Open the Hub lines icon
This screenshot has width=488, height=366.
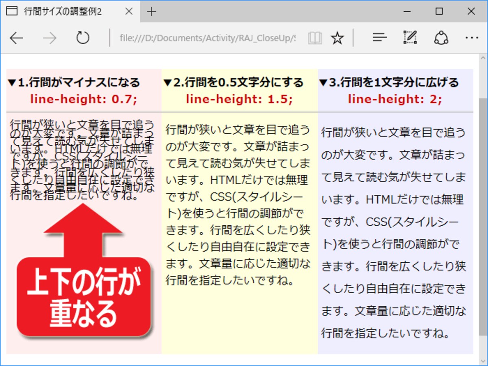click(x=380, y=38)
